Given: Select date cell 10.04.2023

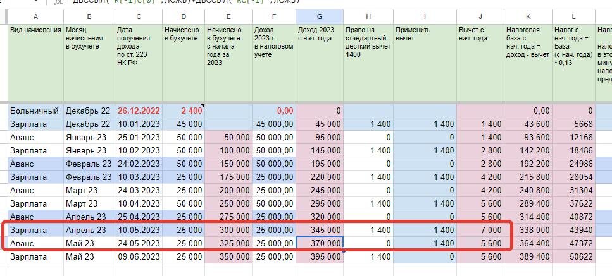Looking at the screenshot, I should pyautogui.click(x=139, y=203).
